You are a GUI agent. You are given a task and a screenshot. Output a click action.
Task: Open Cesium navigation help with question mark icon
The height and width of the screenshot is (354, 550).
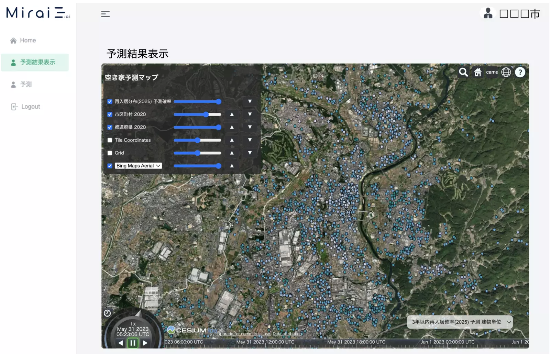click(520, 72)
